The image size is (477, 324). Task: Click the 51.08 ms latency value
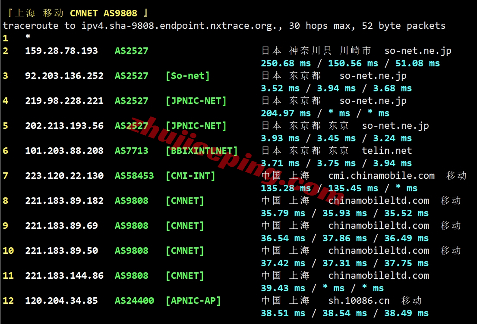[x=418, y=63]
